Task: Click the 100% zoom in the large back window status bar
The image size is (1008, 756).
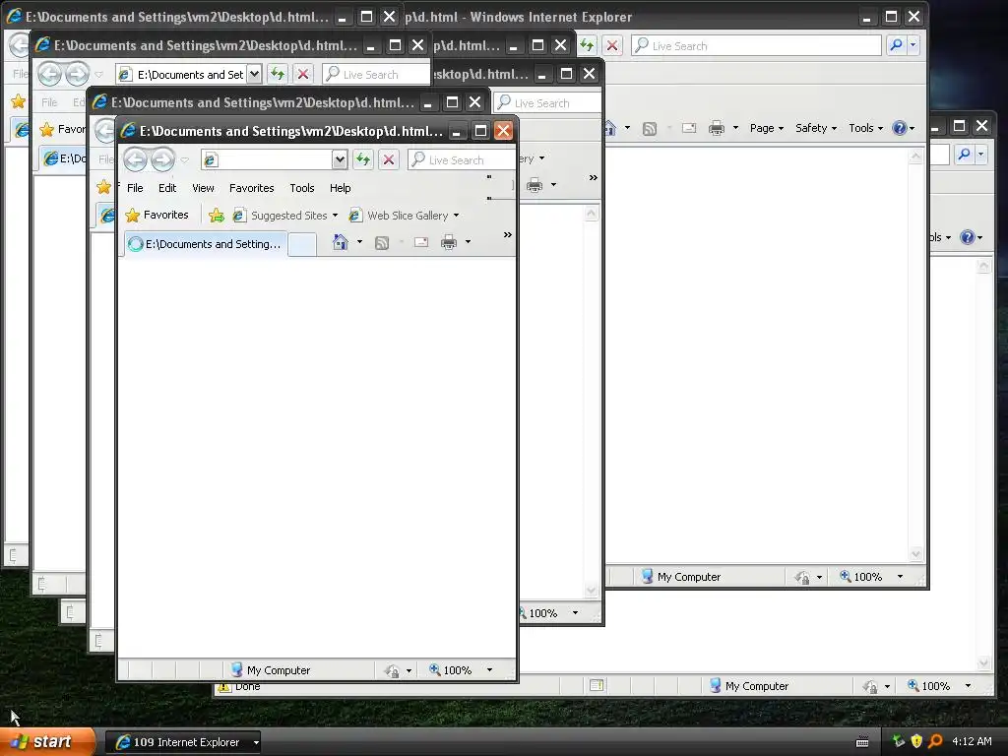Action: (861, 577)
